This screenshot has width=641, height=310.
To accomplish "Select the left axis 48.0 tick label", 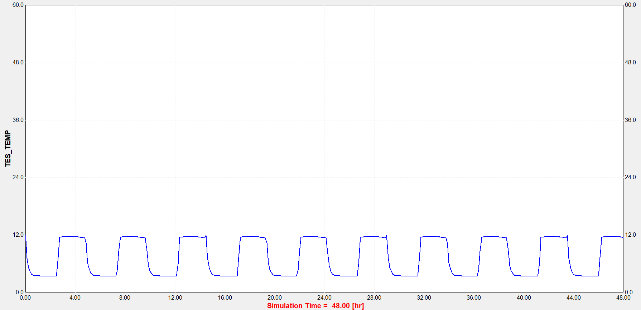I will 18,63.
